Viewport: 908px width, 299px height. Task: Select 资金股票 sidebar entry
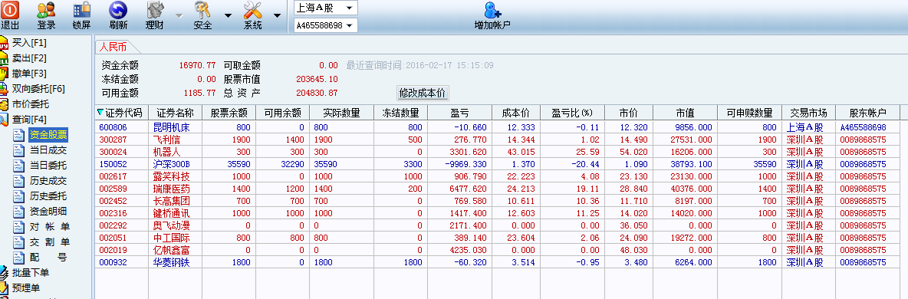pyautogui.click(x=48, y=135)
